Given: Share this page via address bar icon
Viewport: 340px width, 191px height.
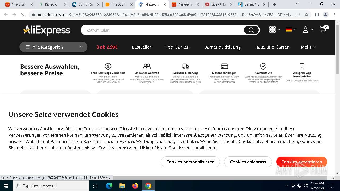Looking at the screenshot, I should pos(298,15).
